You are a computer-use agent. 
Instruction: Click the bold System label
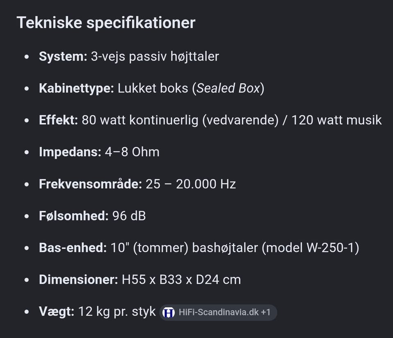[63, 56]
